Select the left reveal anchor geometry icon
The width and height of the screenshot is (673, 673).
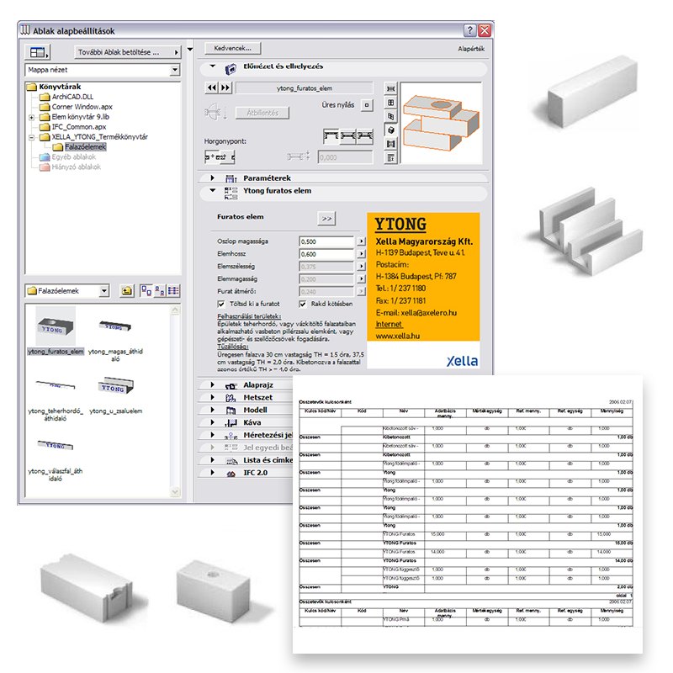(x=331, y=136)
